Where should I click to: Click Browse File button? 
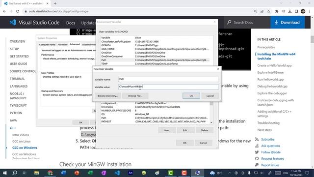[x=135, y=96]
